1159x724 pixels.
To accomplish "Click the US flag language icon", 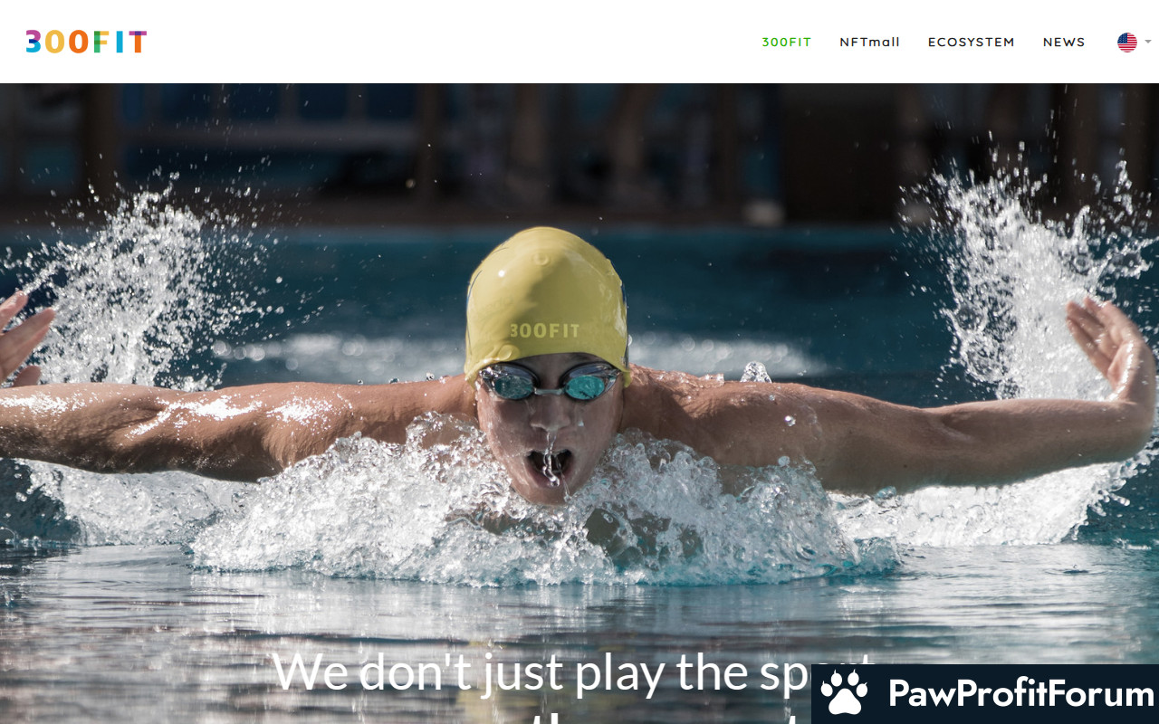I will click(1126, 43).
